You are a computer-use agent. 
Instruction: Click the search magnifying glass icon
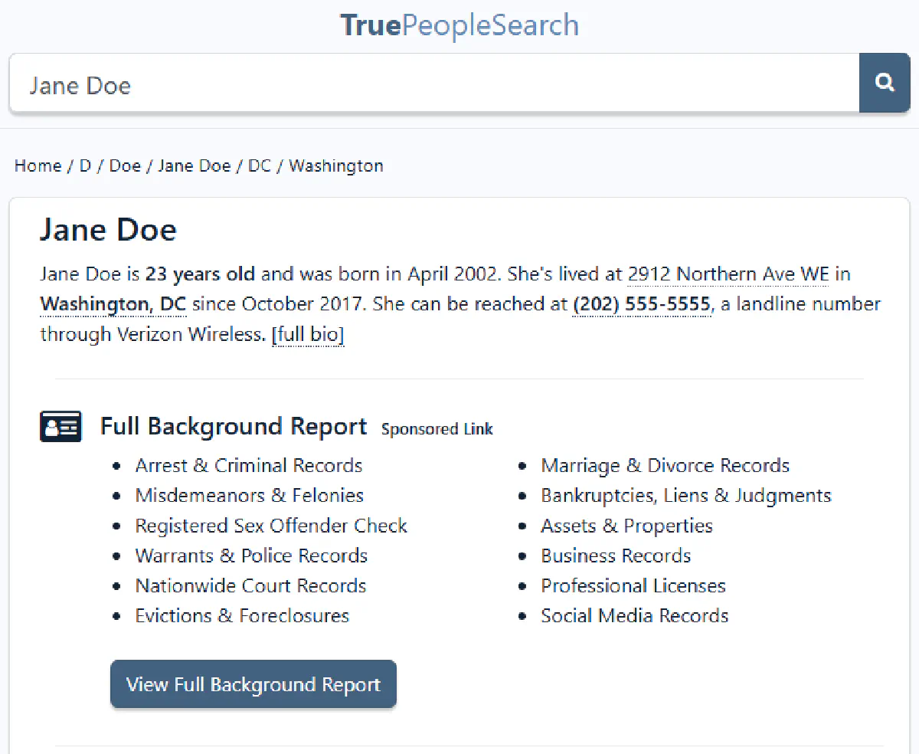(x=885, y=83)
